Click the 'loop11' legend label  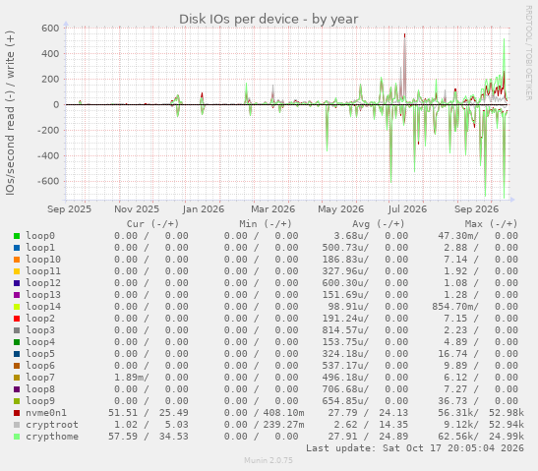click(x=43, y=271)
